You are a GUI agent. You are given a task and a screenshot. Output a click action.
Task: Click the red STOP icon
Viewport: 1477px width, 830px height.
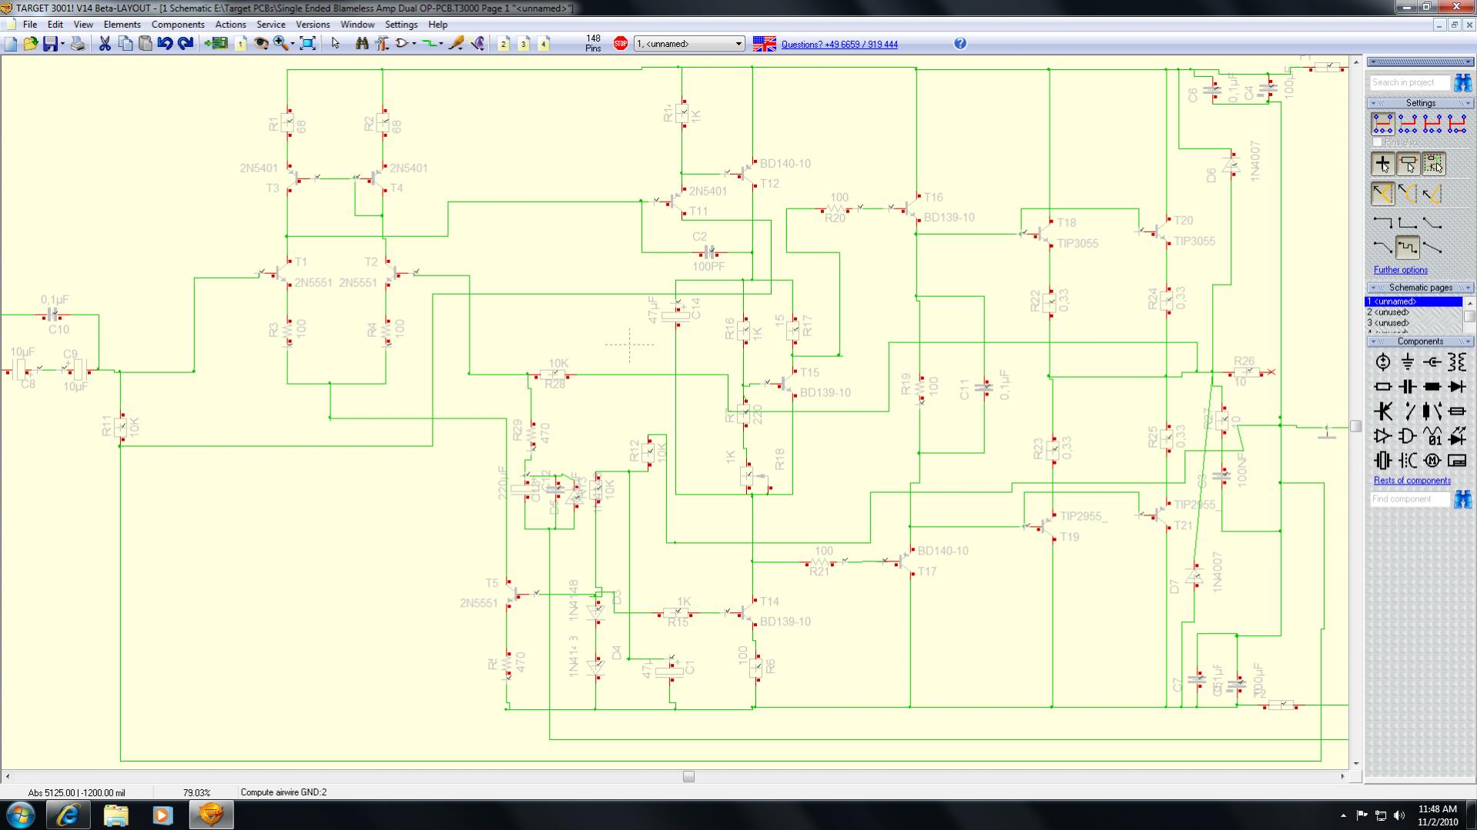click(621, 44)
